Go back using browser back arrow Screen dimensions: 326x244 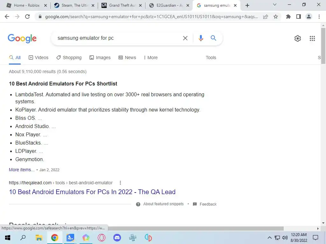7,17
